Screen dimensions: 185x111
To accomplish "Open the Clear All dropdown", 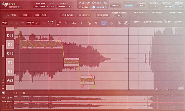I will pyautogui.click(x=30, y=23).
